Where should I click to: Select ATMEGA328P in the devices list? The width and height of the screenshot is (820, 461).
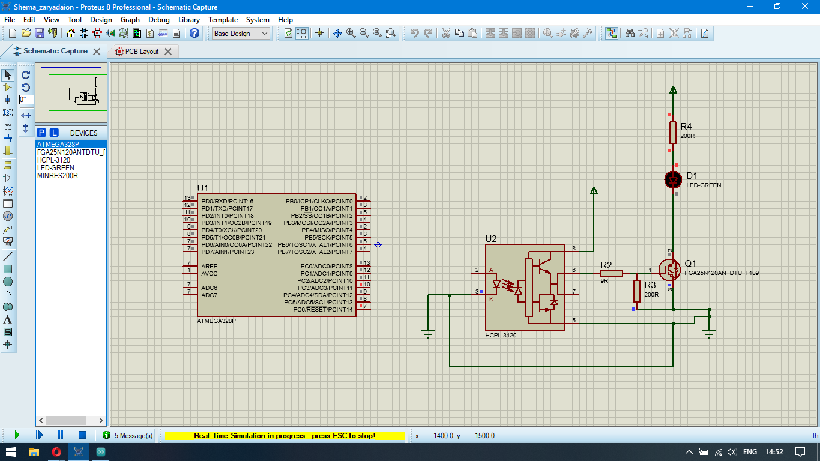click(x=71, y=145)
